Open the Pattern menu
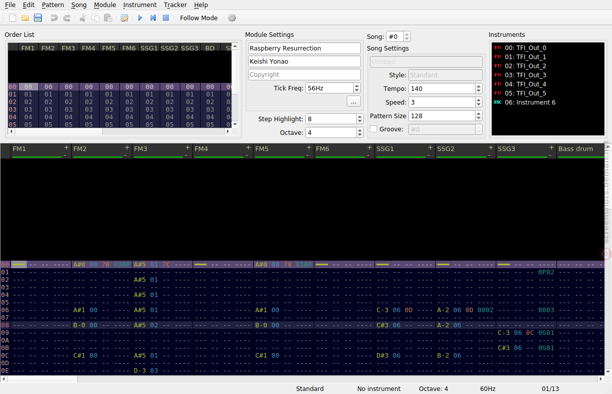 point(53,5)
